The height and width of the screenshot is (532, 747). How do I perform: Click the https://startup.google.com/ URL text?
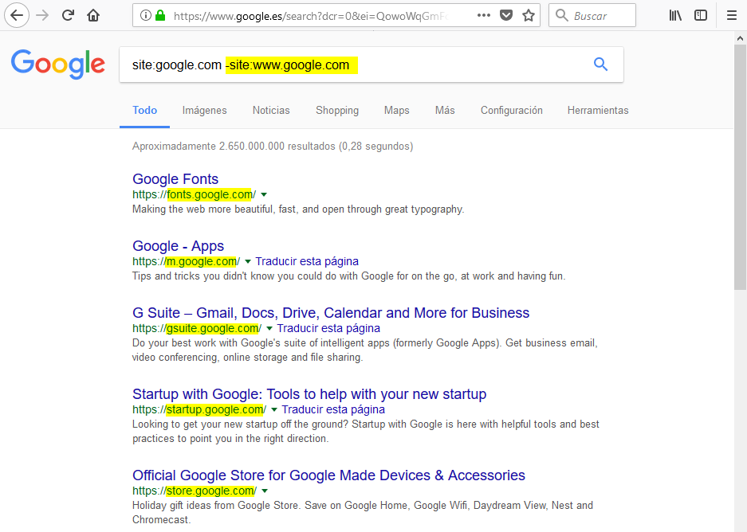click(x=199, y=409)
